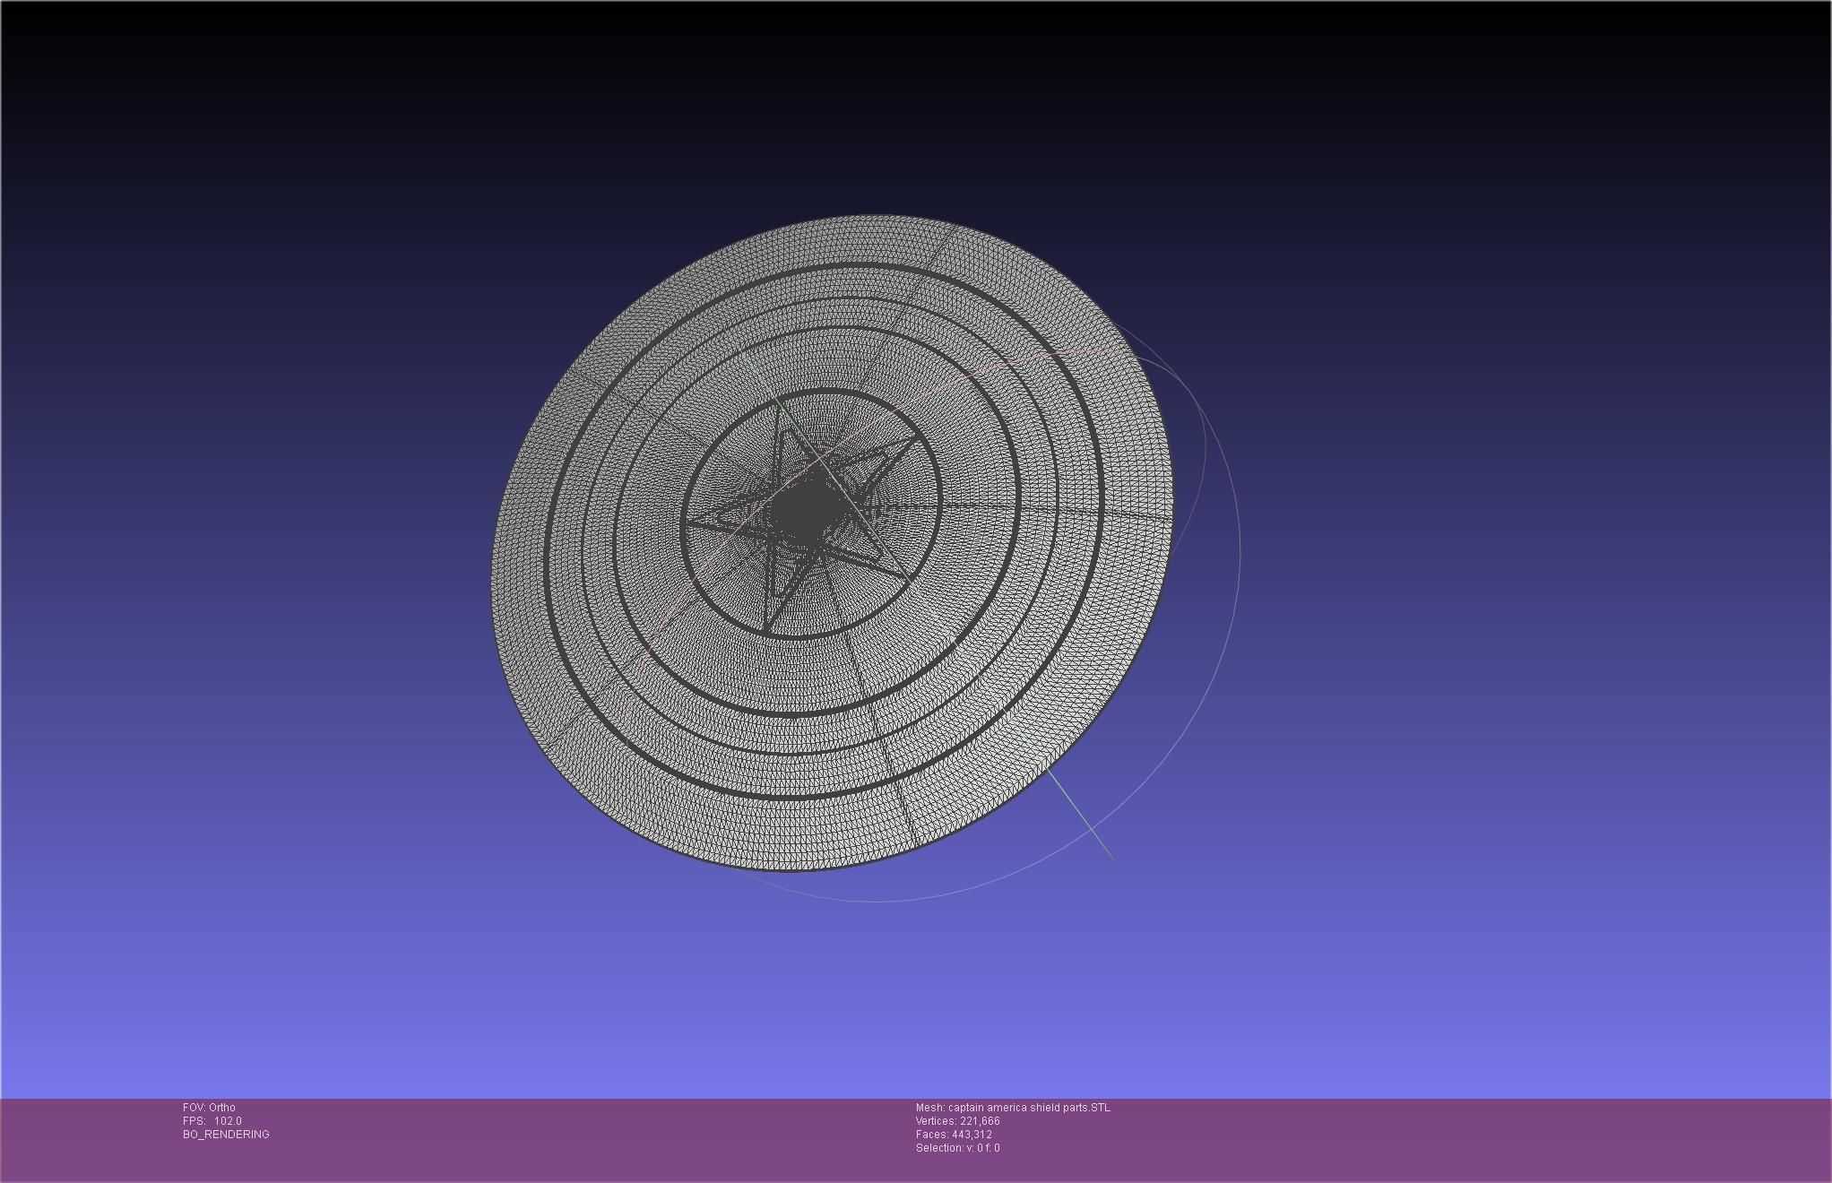
Task: Click the Faces count label
Action: 954,1135
